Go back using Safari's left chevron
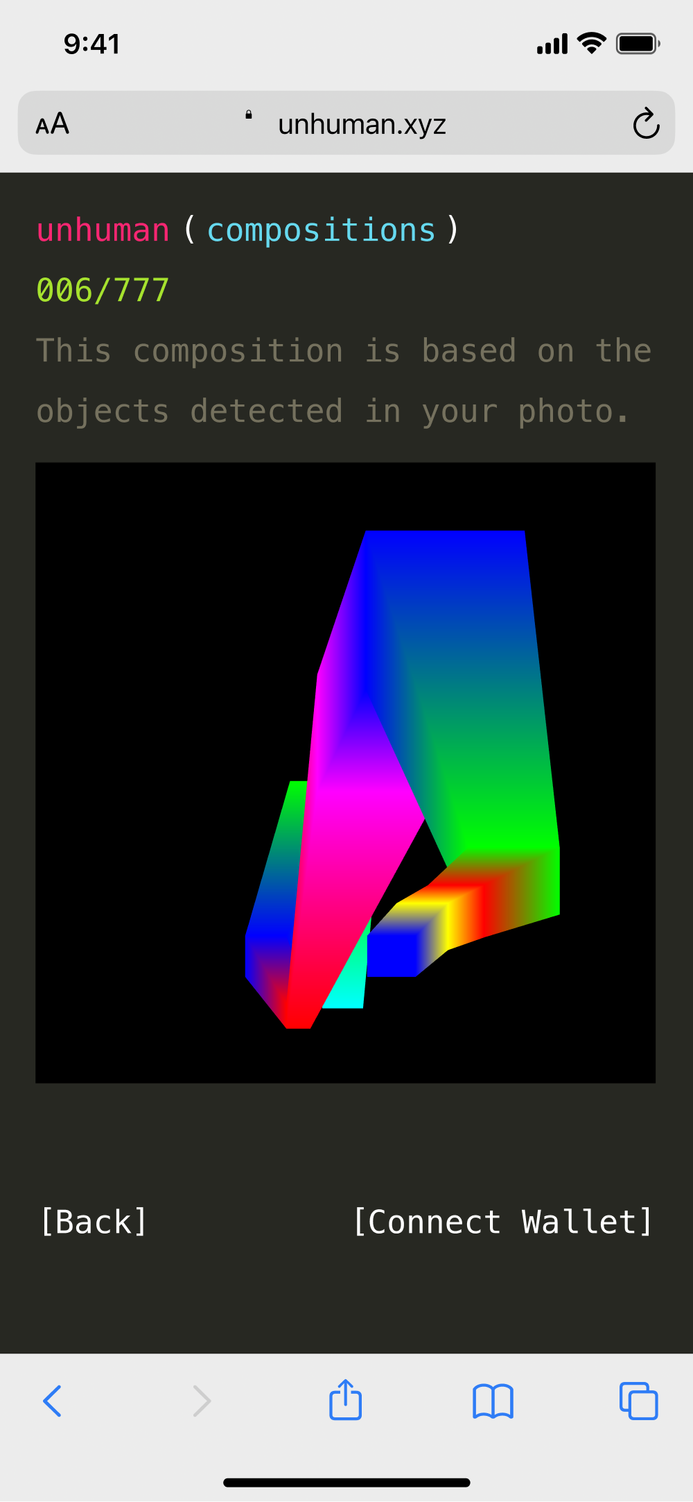 pos(53,1401)
